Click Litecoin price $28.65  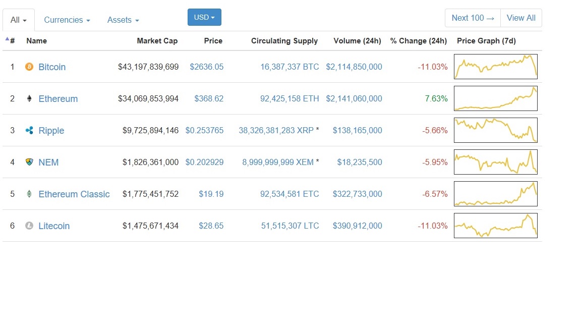coord(211,226)
